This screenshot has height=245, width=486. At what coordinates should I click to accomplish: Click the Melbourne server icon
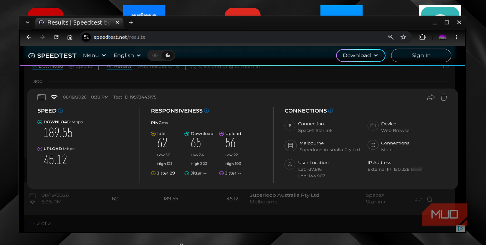290,145
